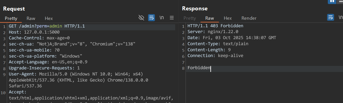Viewport: 343px width, 103px height.
Task: Click the Forbidden response body text
Action: click(199, 68)
